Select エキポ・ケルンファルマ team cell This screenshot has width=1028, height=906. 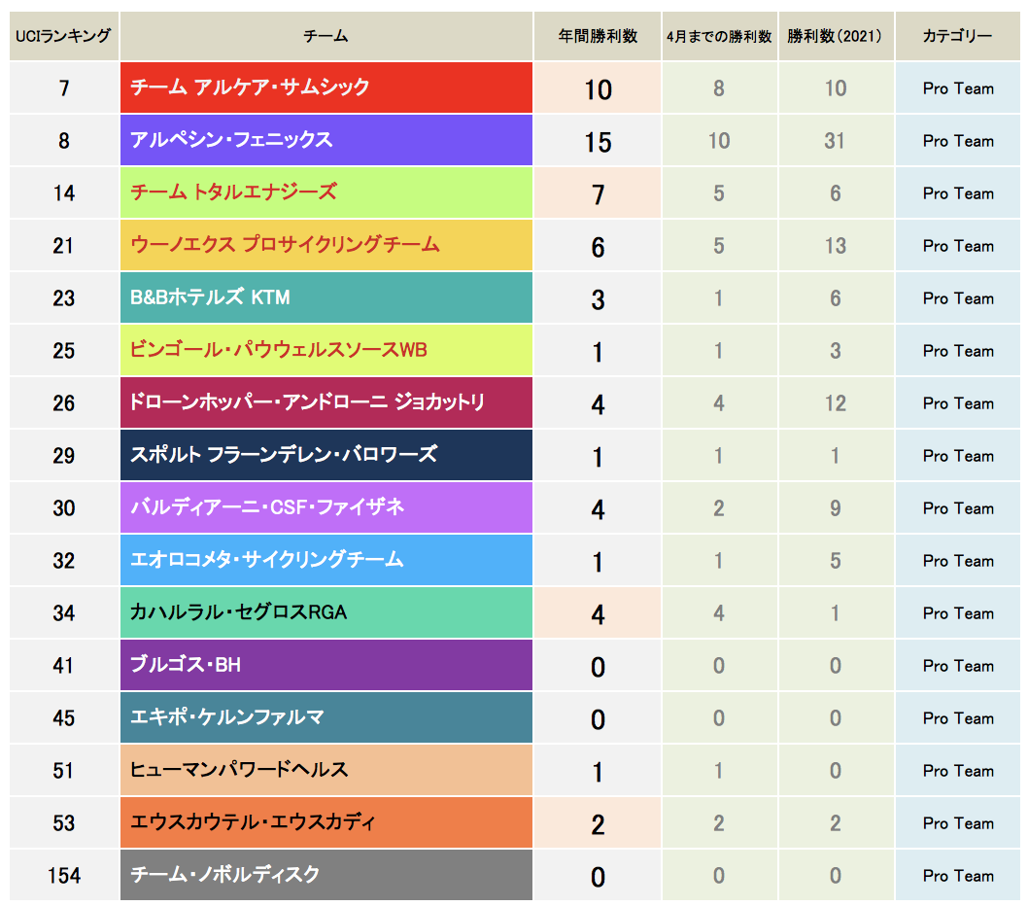(326, 717)
